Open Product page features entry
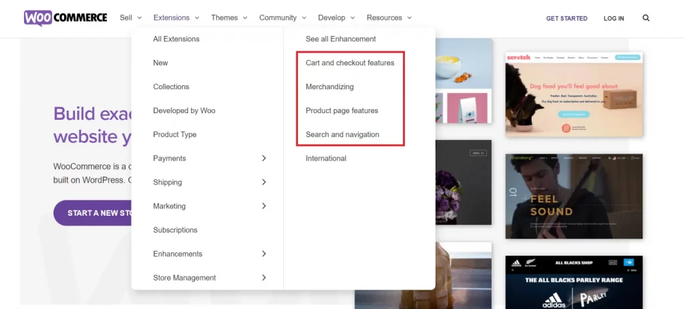 pos(342,111)
